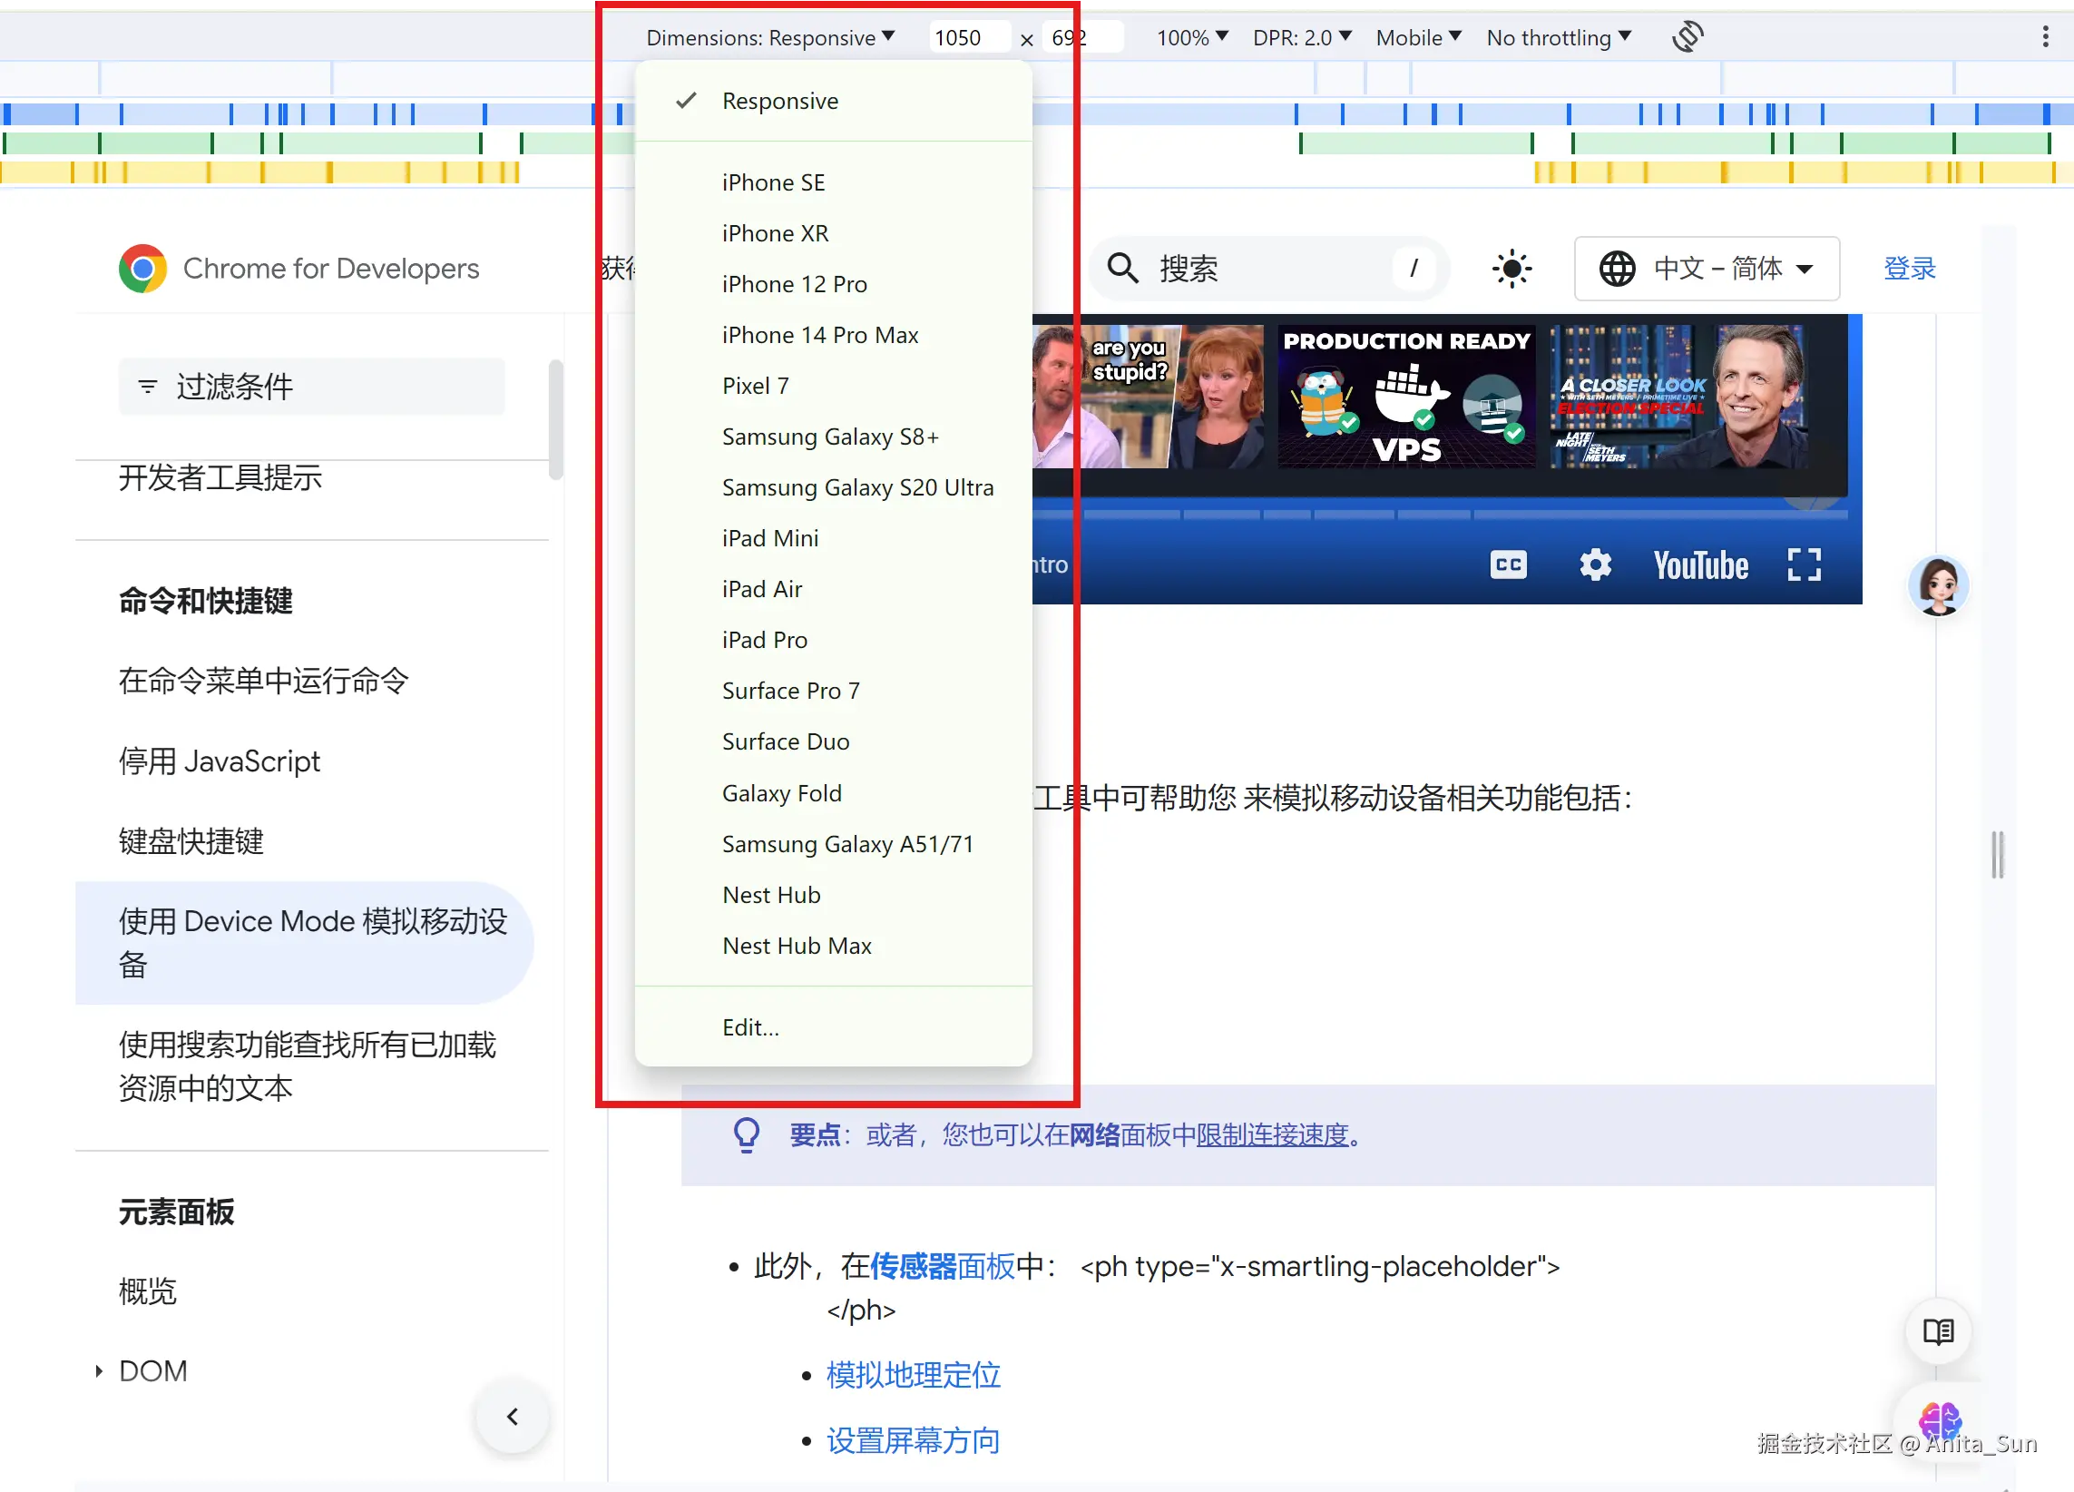Open the Mobile device type dropdown
This screenshot has width=2074, height=1492.
tap(1417, 37)
